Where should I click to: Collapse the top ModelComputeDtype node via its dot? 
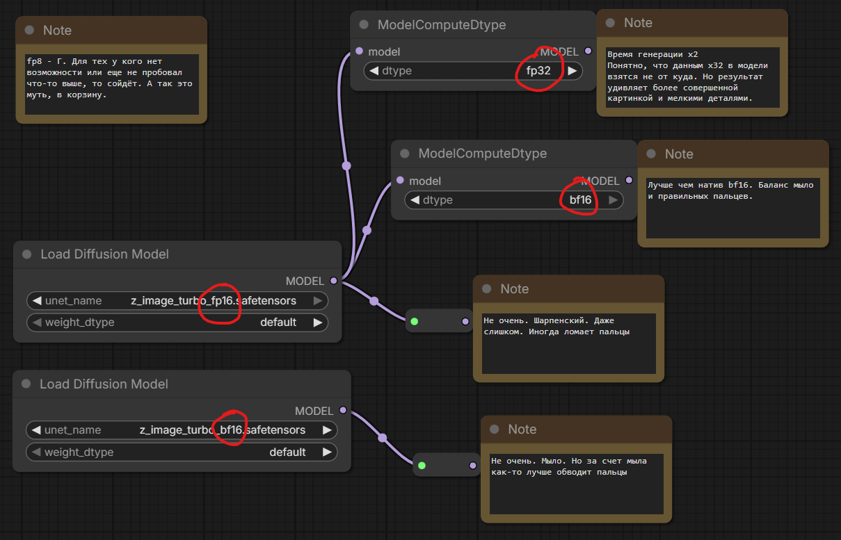coord(364,25)
